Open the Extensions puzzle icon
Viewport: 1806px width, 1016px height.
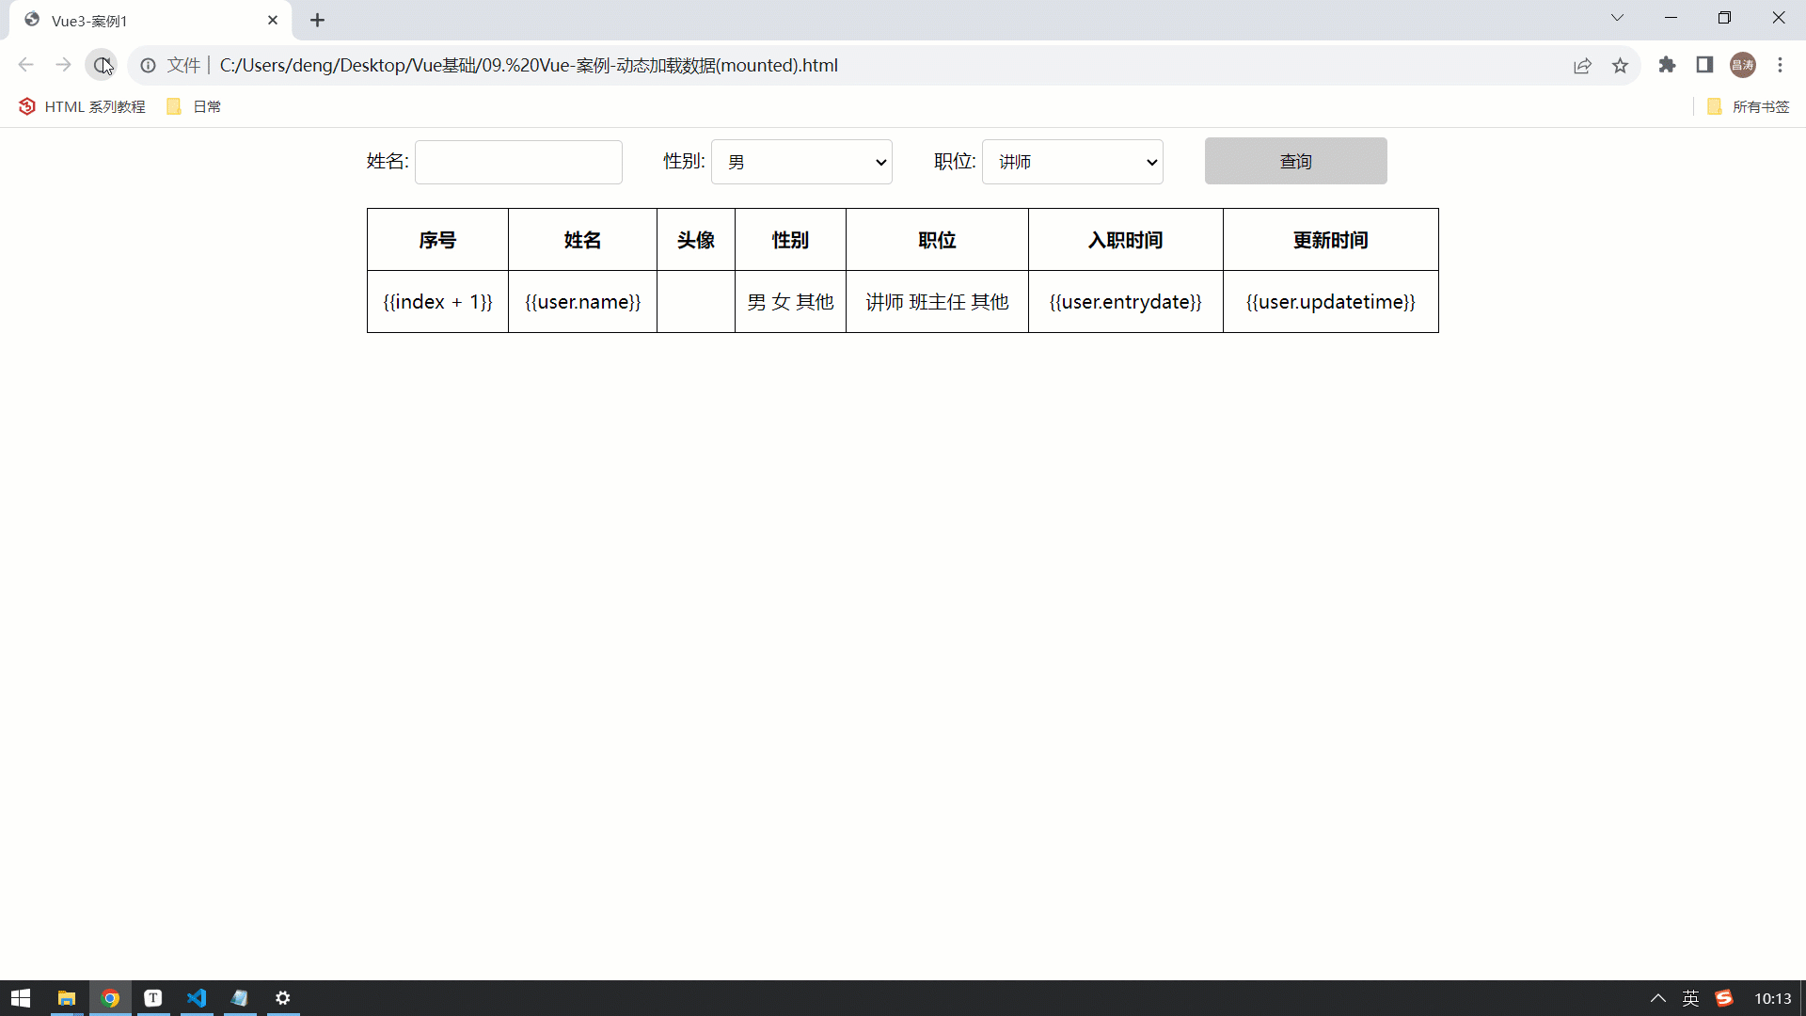pyautogui.click(x=1667, y=65)
